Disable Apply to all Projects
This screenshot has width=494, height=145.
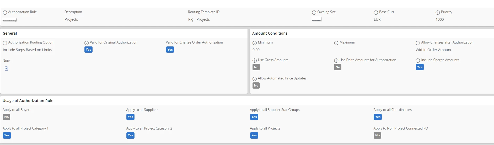pos(254,135)
